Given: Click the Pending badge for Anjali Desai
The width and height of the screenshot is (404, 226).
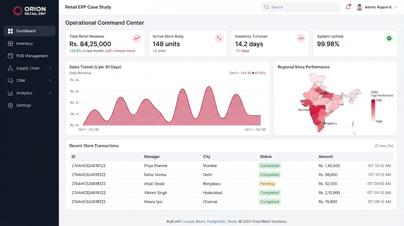Looking at the screenshot, I should 267,184.
